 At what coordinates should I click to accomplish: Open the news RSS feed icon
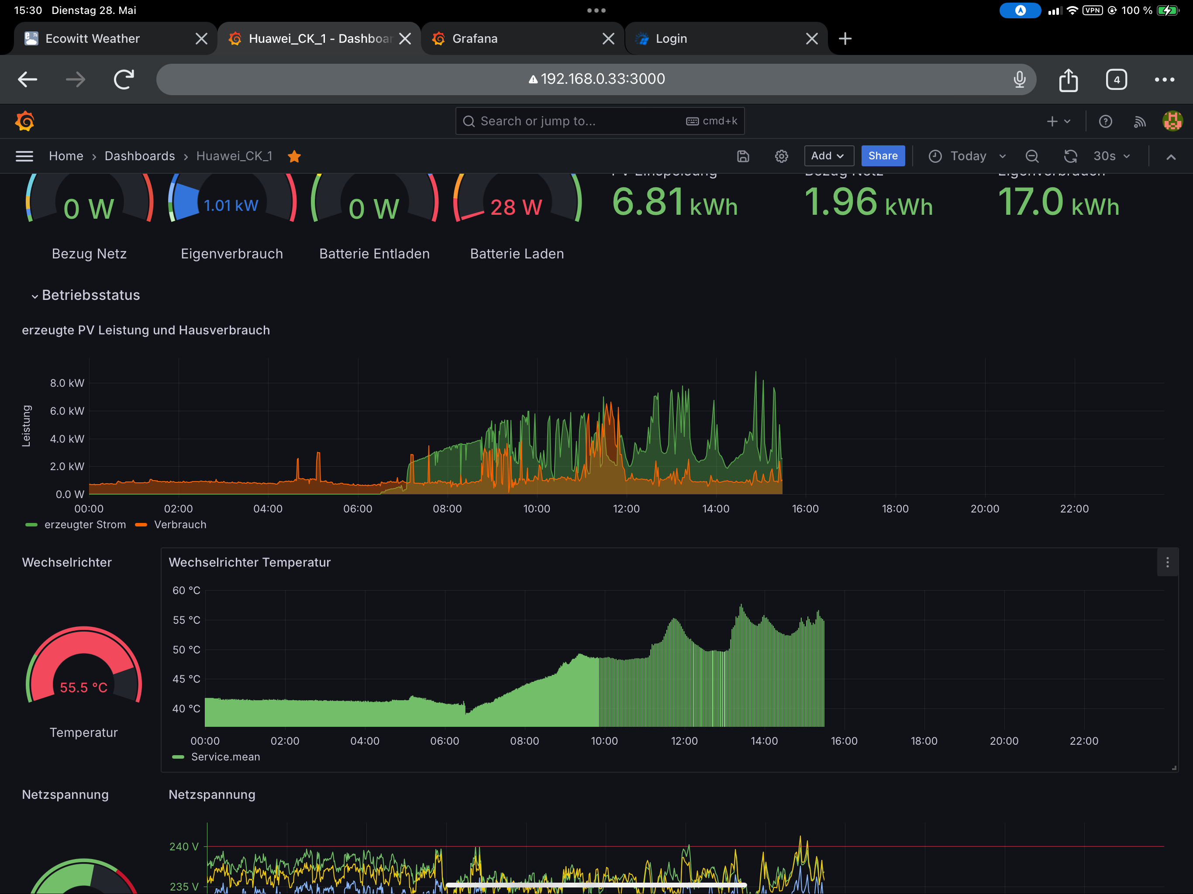(1139, 121)
